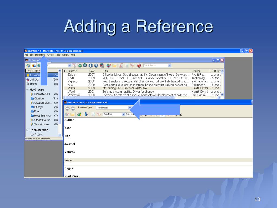Open the Window menu

pos(65,55)
